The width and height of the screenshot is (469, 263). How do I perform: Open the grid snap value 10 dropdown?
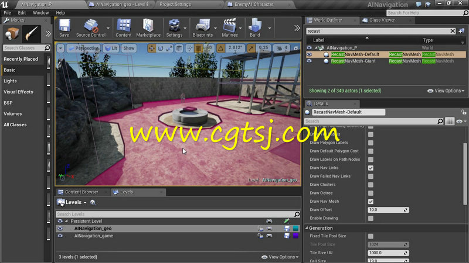[209, 48]
